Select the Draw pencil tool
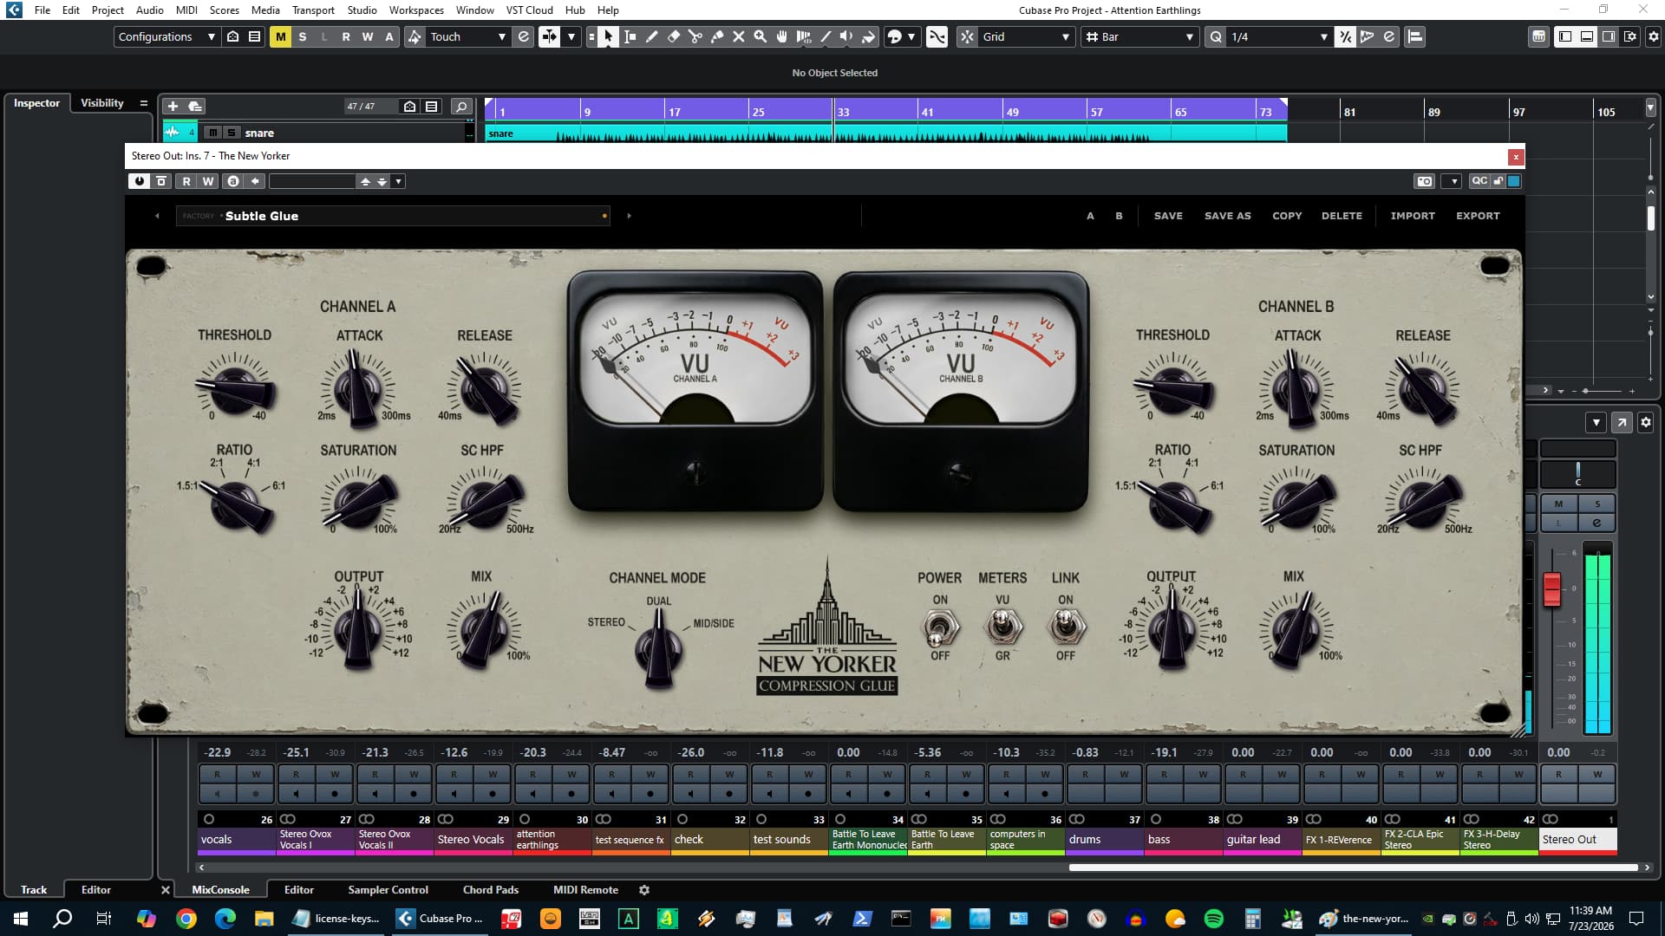Image resolution: width=1665 pixels, height=936 pixels. click(x=651, y=36)
